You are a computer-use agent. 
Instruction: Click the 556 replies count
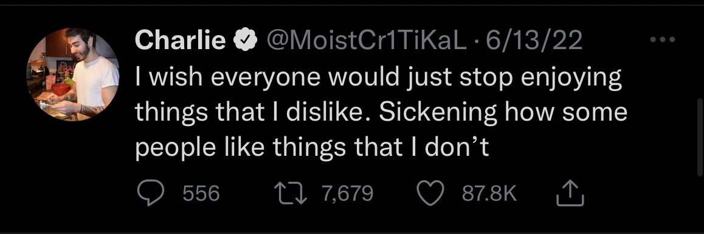coord(202,194)
